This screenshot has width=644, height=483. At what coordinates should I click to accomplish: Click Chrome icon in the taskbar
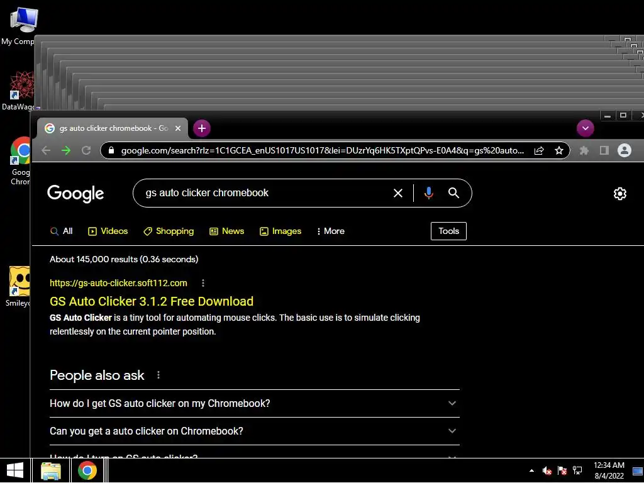(87, 470)
